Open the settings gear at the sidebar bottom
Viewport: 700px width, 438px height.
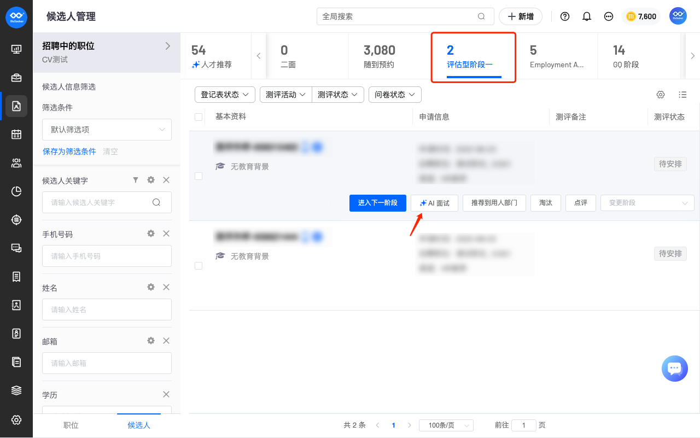click(16, 420)
